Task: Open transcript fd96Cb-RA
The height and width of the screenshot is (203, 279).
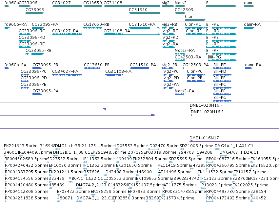Action: click(7, 28)
